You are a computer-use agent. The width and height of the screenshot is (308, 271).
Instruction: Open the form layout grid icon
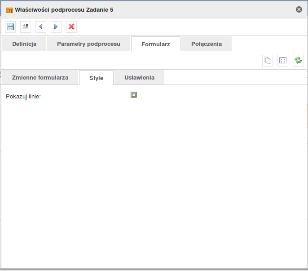pos(283,60)
